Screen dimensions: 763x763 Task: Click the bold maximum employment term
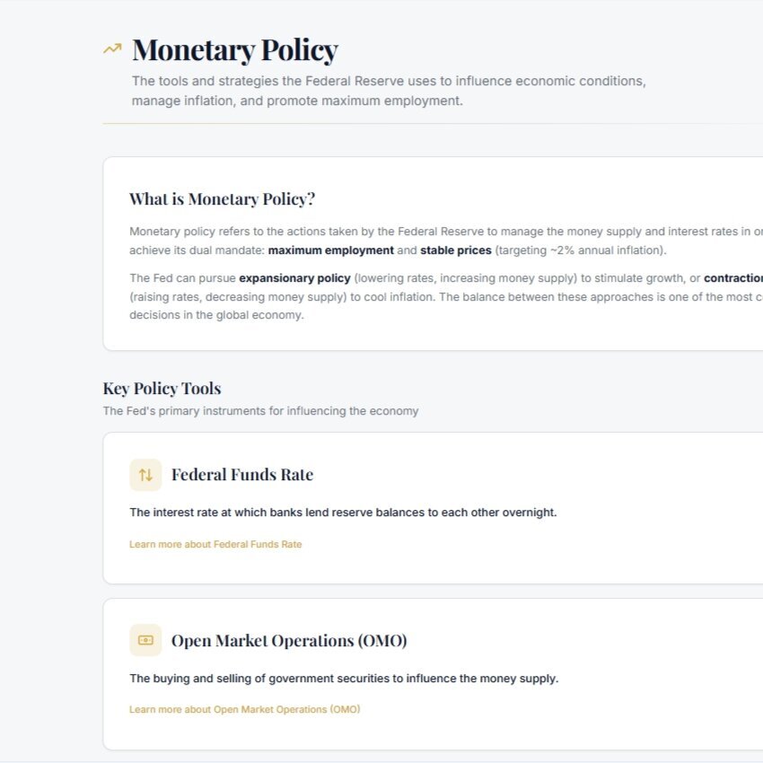pyautogui.click(x=331, y=250)
